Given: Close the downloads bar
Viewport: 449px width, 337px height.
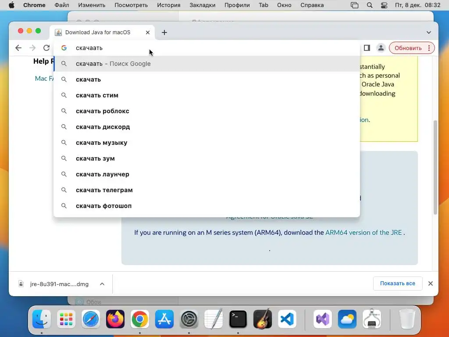Looking at the screenshot, I should coord(431,283).
